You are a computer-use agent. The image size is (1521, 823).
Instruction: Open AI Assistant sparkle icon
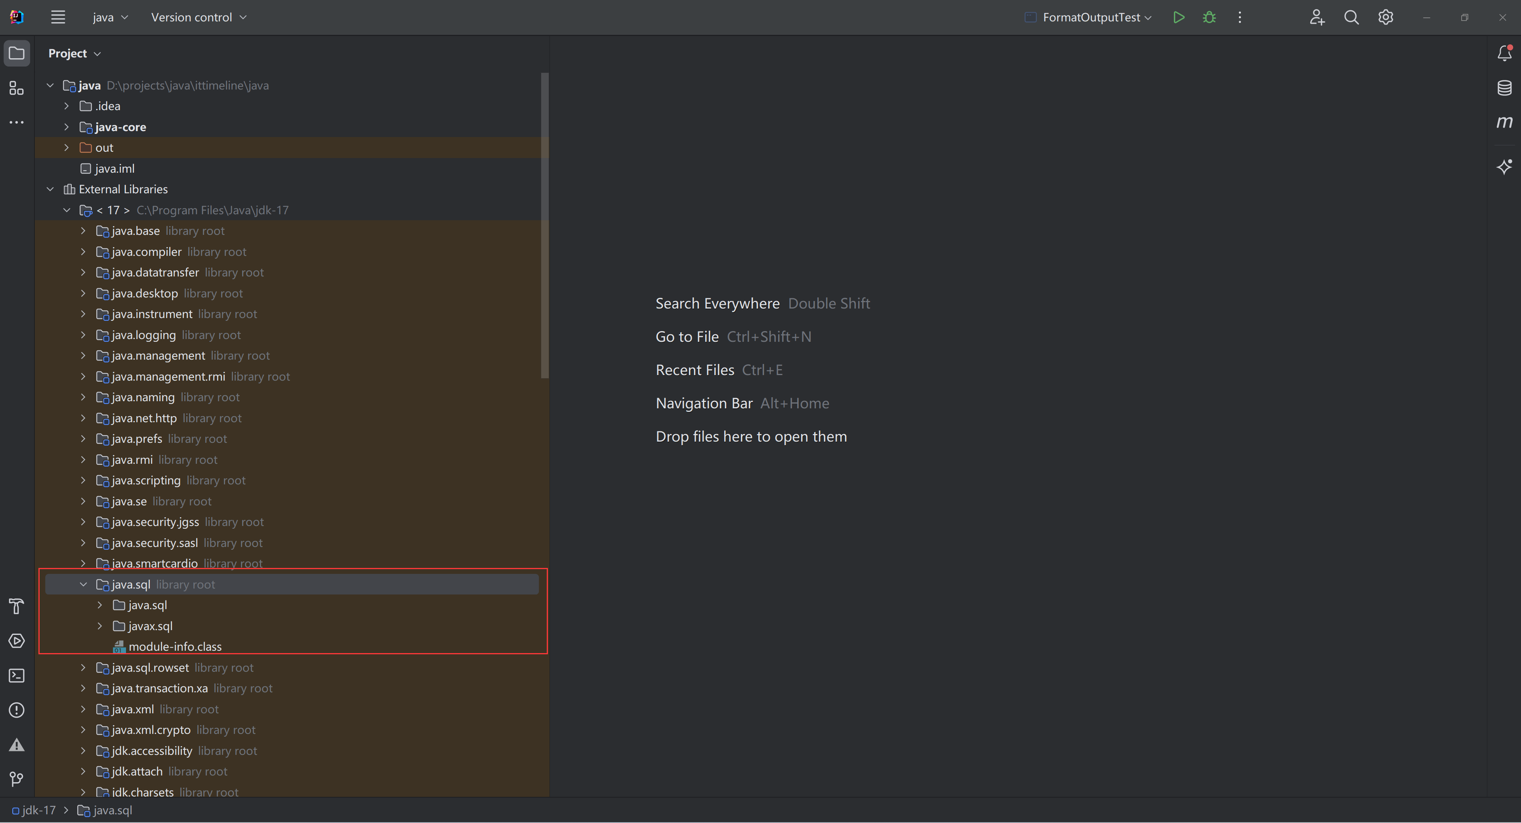click(1504, 166)
